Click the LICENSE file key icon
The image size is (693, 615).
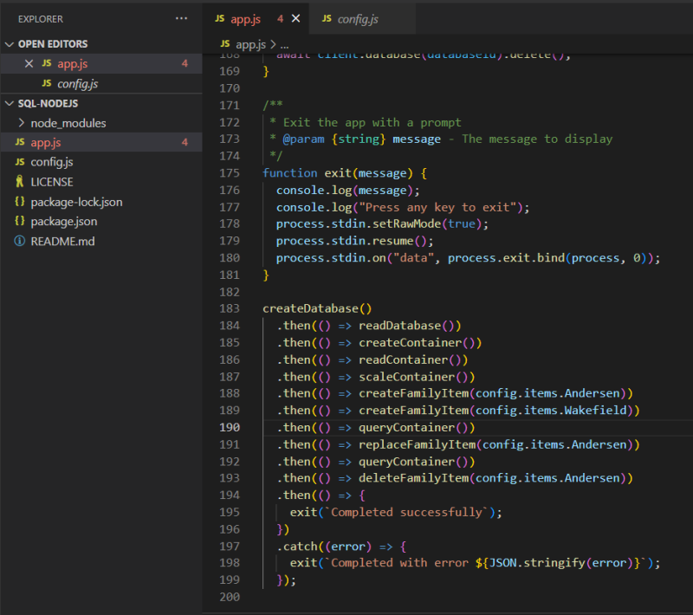[19, 182]
